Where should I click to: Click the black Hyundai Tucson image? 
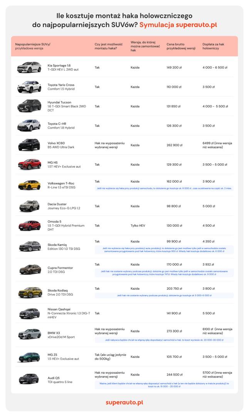coord(29,106)
